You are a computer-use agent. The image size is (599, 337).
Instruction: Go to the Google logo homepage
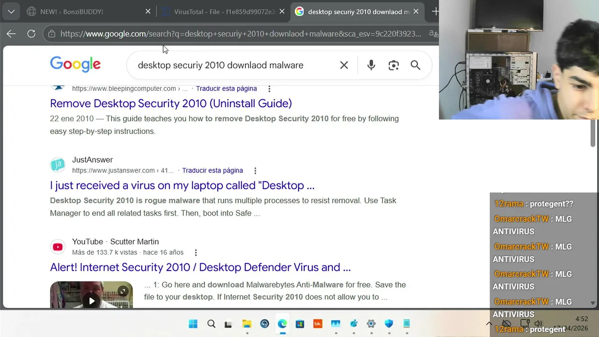pyautogui.click(x=75, y=65)
